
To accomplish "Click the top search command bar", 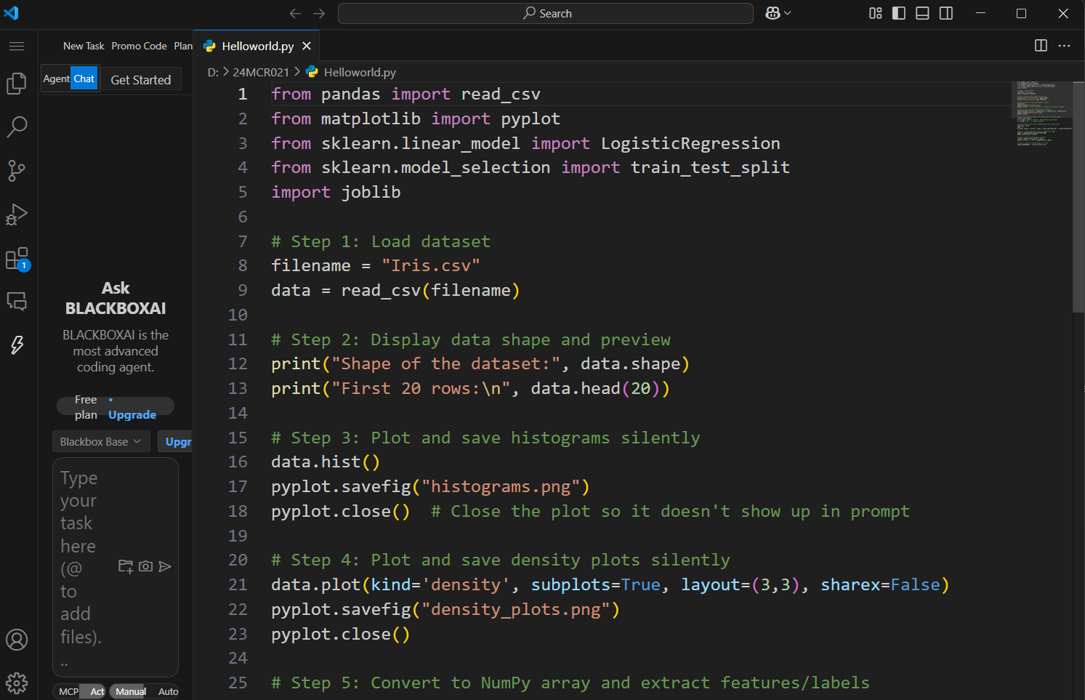I will [546, 13].
